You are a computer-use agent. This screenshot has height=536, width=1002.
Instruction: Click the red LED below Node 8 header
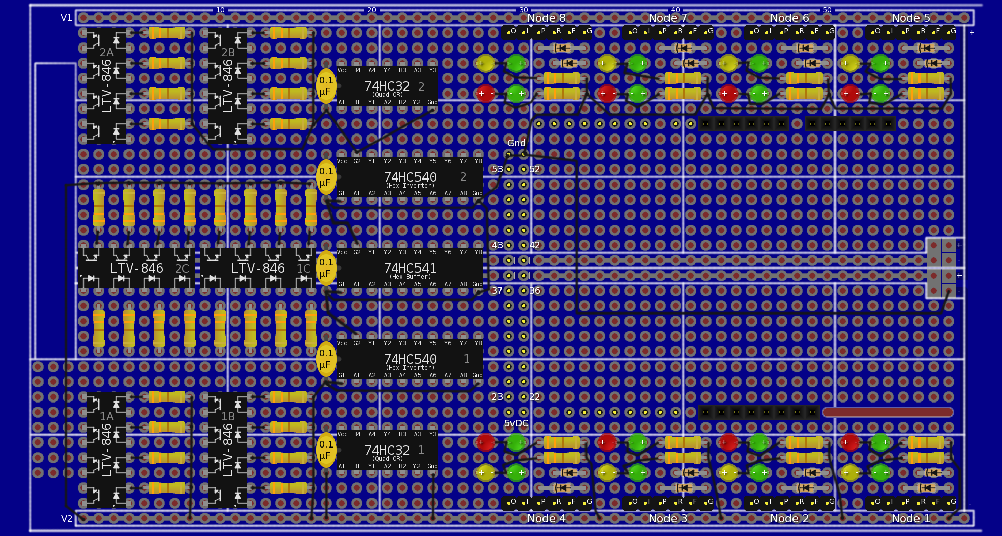click(485, 94)
